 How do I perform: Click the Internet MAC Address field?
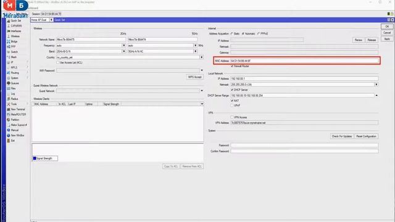[x=304, y=61]
